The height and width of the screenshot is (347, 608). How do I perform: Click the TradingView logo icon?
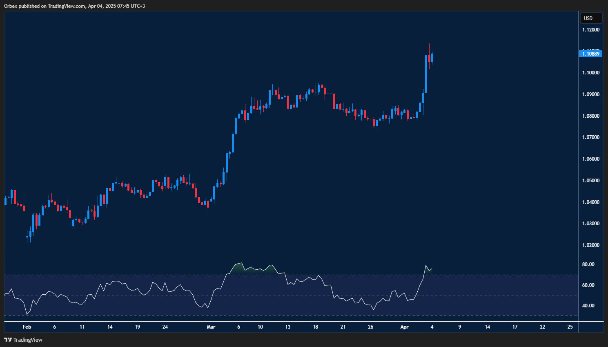[x=8, y=340]
